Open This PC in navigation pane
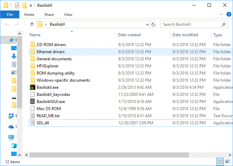The height and width of the screenshot is (166, 233). (x=11, y=138)
